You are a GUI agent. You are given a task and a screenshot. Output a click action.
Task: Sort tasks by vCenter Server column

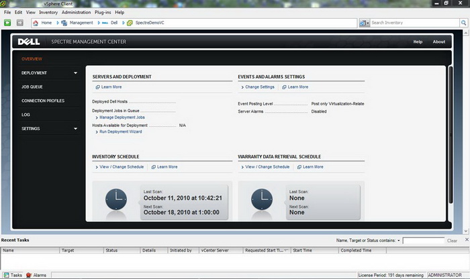[x=221, y=250]
